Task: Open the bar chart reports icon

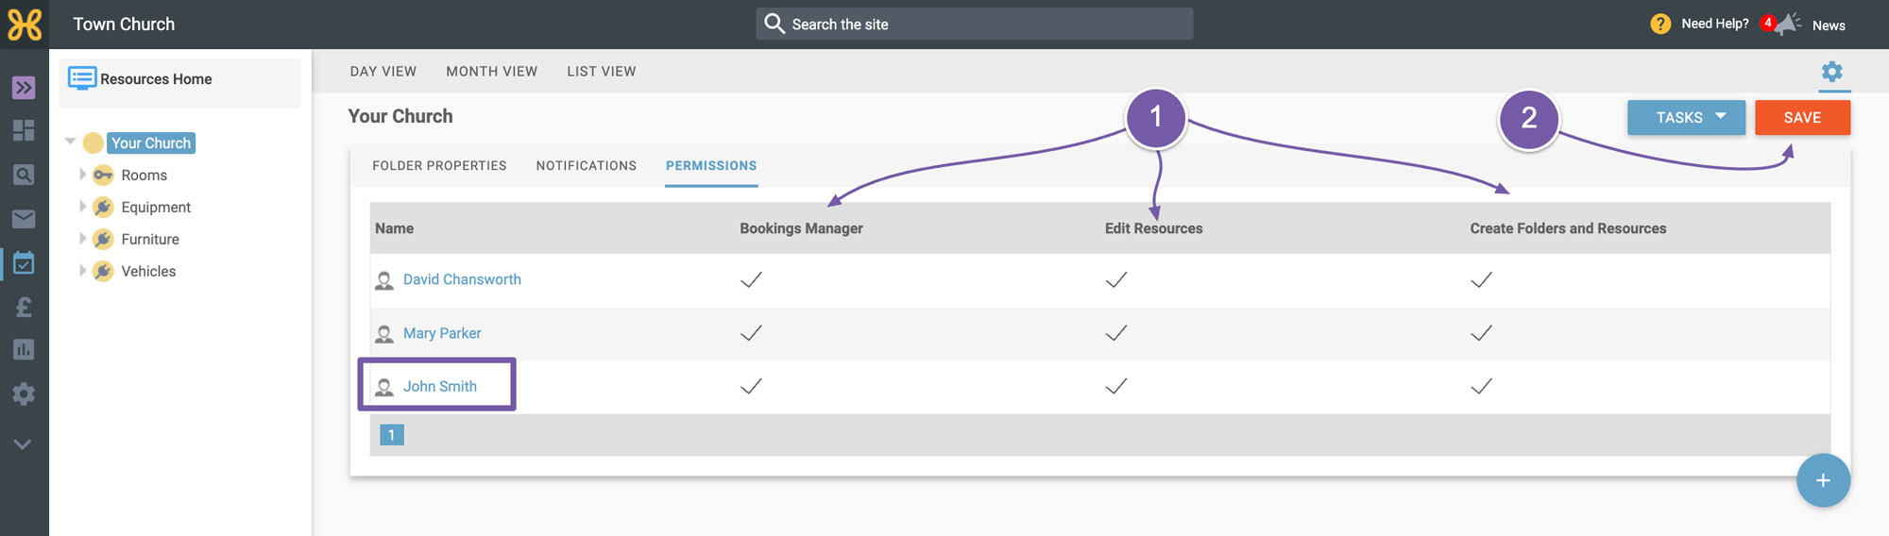Action: point(24,350)
